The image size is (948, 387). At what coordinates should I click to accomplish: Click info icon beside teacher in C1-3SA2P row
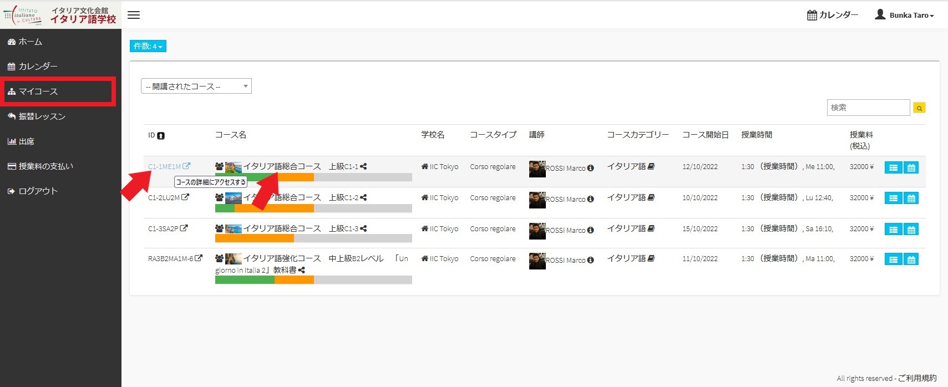point(590,230)
